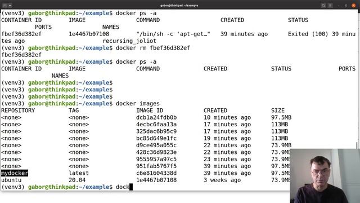Click the command docker rm fbef36d382ef
This screenshot has height=203, width=360.
153,48
